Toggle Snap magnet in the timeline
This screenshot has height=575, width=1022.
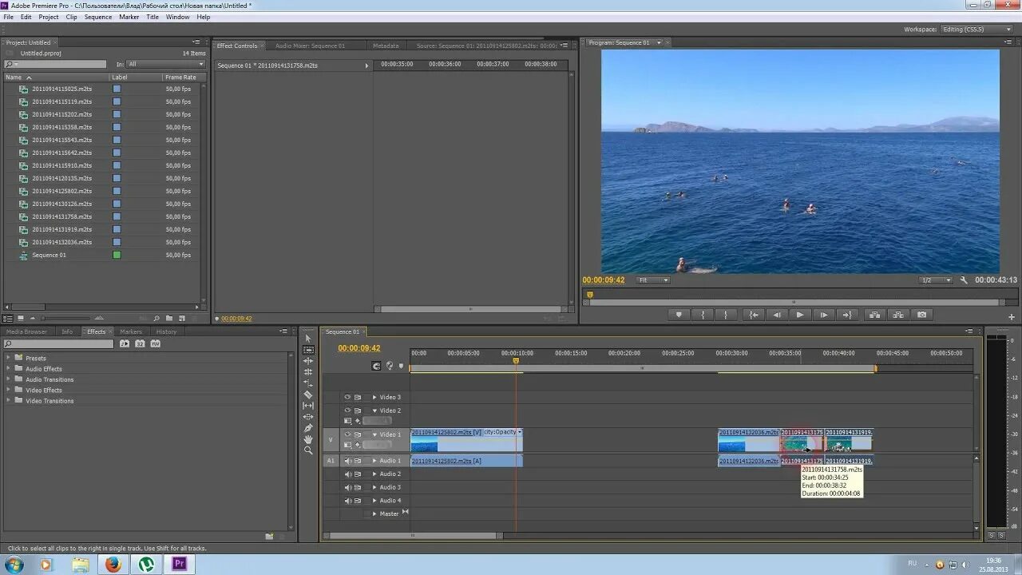(x=376, y=366)
